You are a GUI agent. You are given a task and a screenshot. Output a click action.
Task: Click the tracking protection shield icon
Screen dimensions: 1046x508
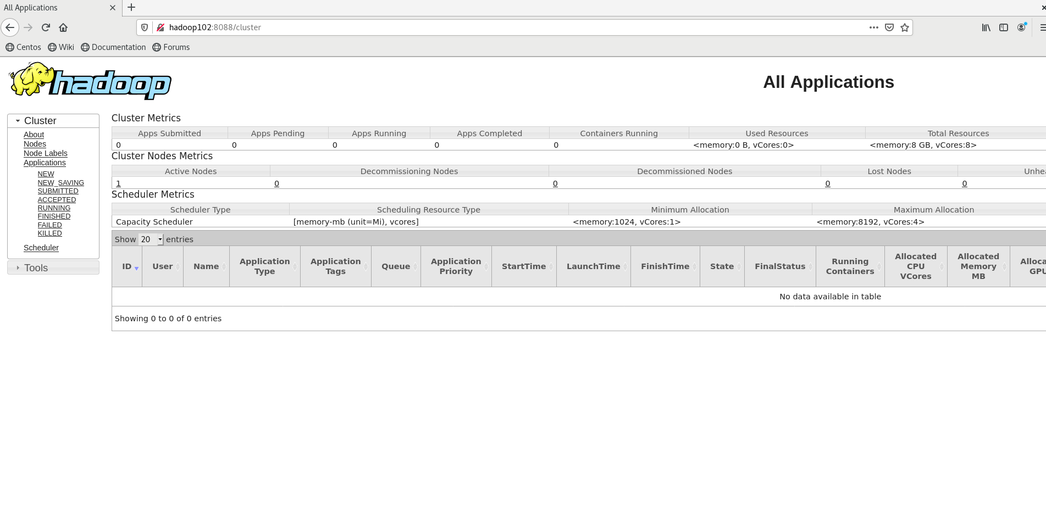145,27
